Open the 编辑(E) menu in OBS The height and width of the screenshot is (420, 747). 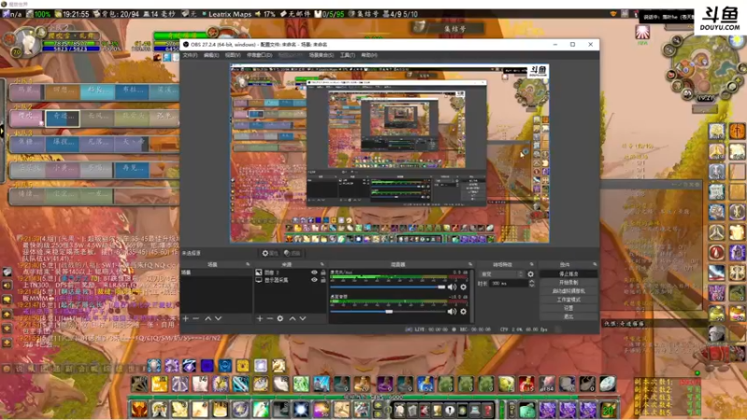(211, 55)
